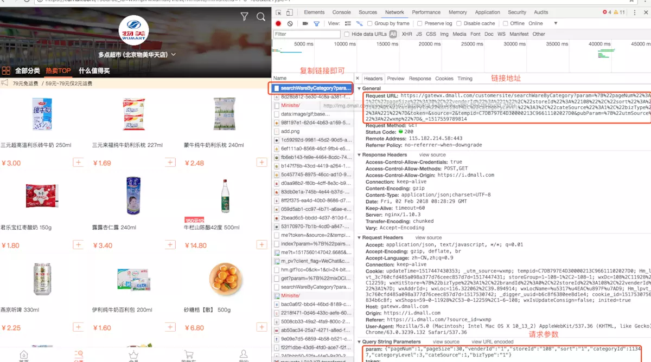Clear the network log
This screenshot has height=362, width=651.
point(290,23)
